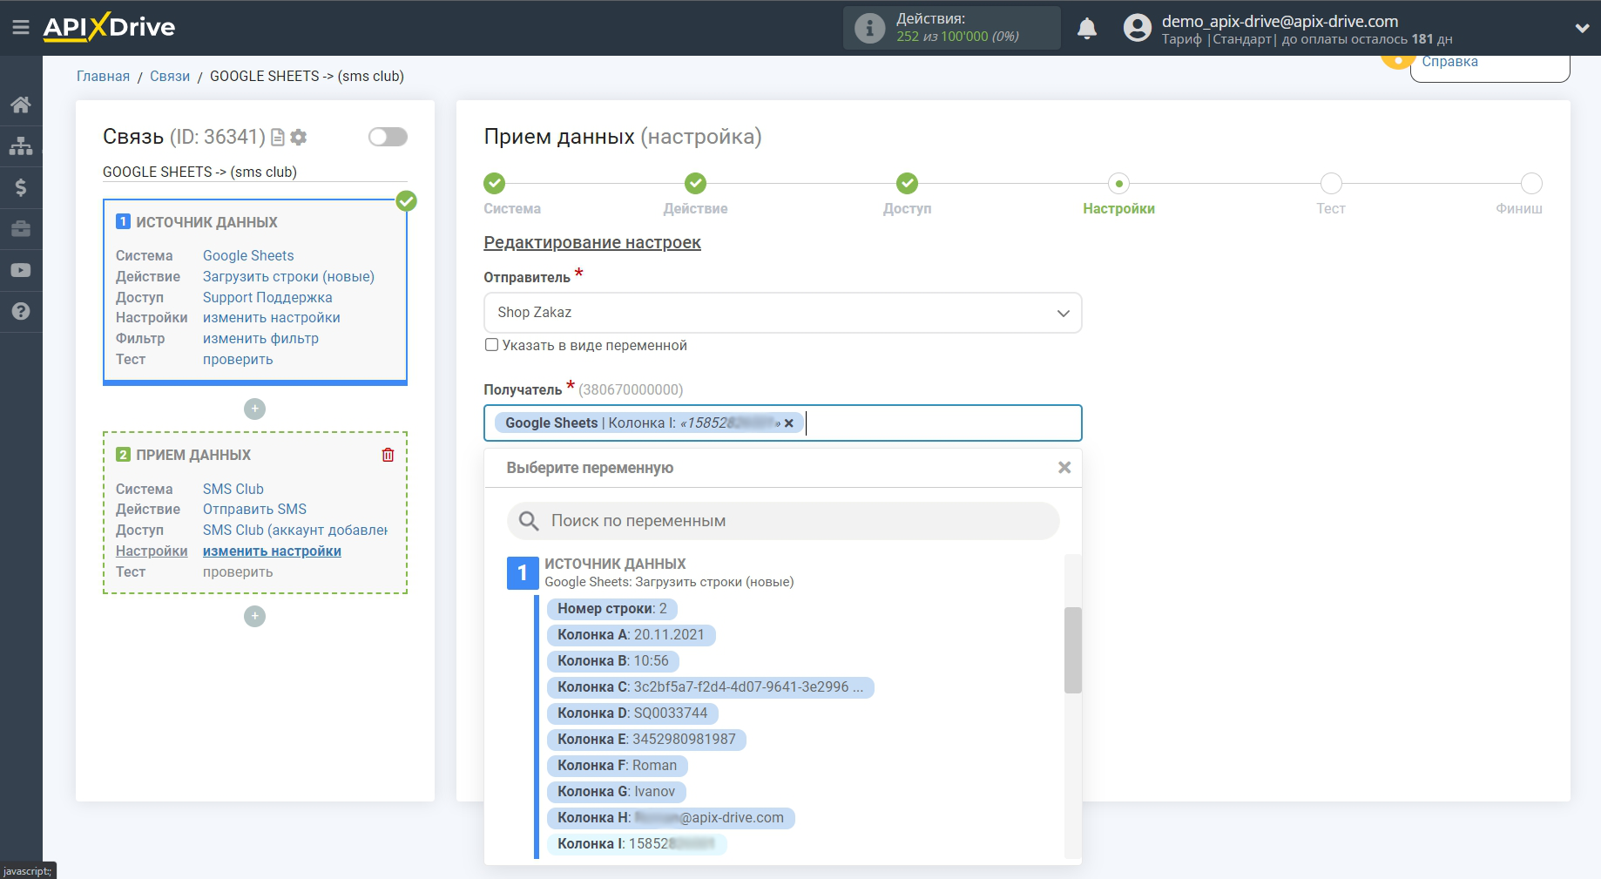Open help question icon in sidebar
Screen dimensions: 1601x879
pos(21,311)
